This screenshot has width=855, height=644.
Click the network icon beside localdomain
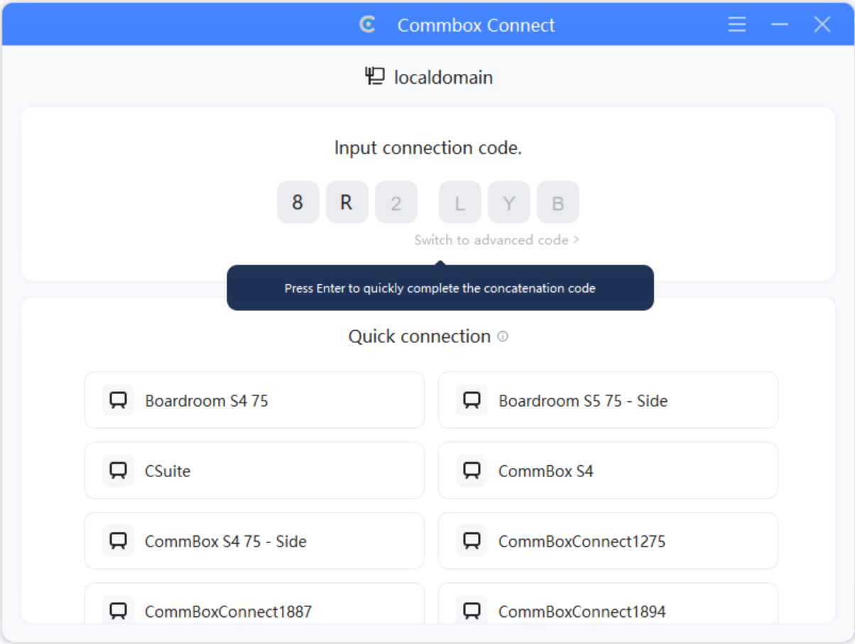(374, 76)
